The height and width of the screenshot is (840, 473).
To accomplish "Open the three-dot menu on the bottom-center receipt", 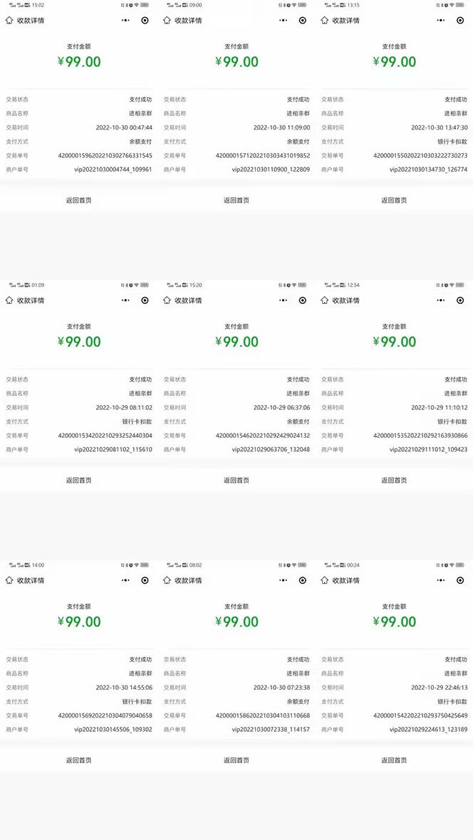I will coord(284,580).
